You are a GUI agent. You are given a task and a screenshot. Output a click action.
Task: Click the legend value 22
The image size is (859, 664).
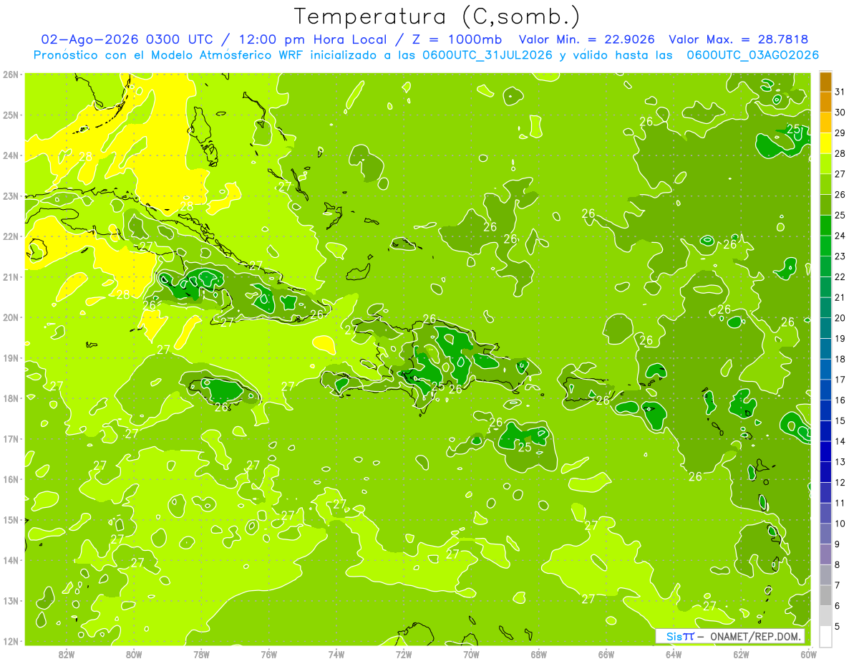tap(840, 276)
